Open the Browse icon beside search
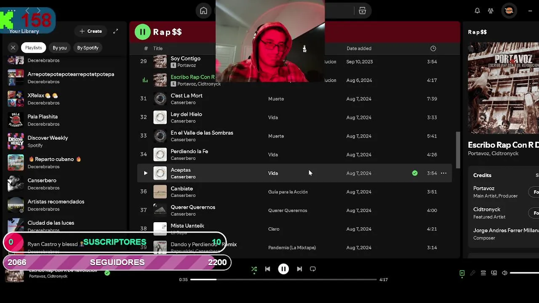539x303 pixels. tap(362, 11)
